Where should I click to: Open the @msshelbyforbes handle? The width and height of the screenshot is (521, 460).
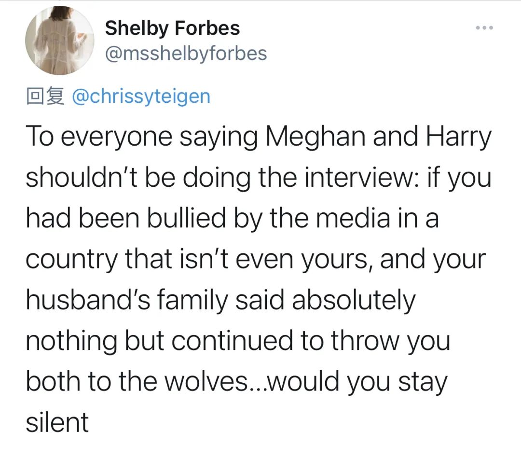186,53
